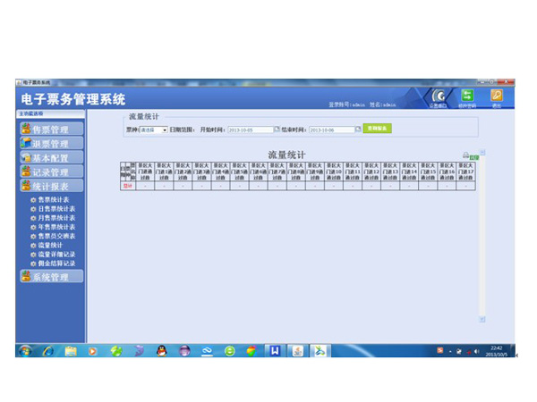
Task: Click the 基本配置 lock icon
Action: (26, 157)
